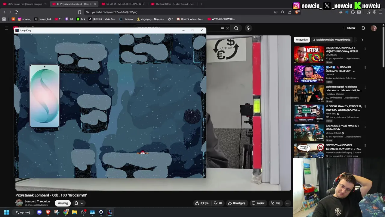Open the YouTube hamburger guide menu

[6, 28]
